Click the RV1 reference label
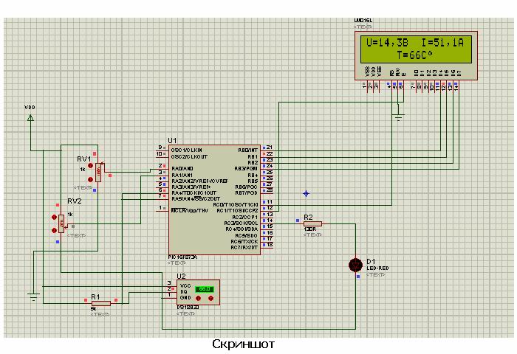Screen dimensions: 517x354 [x=83, y=159]
